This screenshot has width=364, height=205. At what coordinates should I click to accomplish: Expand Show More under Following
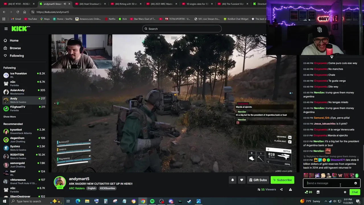coord(10,117)
